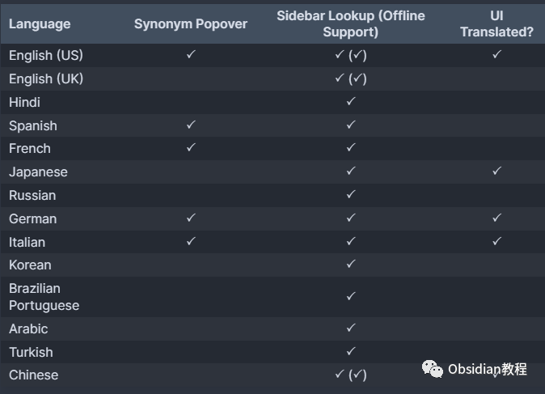Click the Hindi Sidebar Lookup checkmark
545x394 pixels.
coord(351,102)
